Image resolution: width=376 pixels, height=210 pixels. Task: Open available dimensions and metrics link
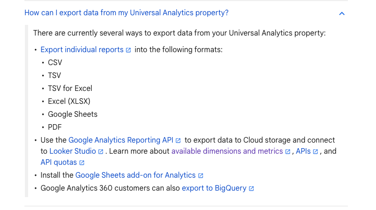coord(227,151)
